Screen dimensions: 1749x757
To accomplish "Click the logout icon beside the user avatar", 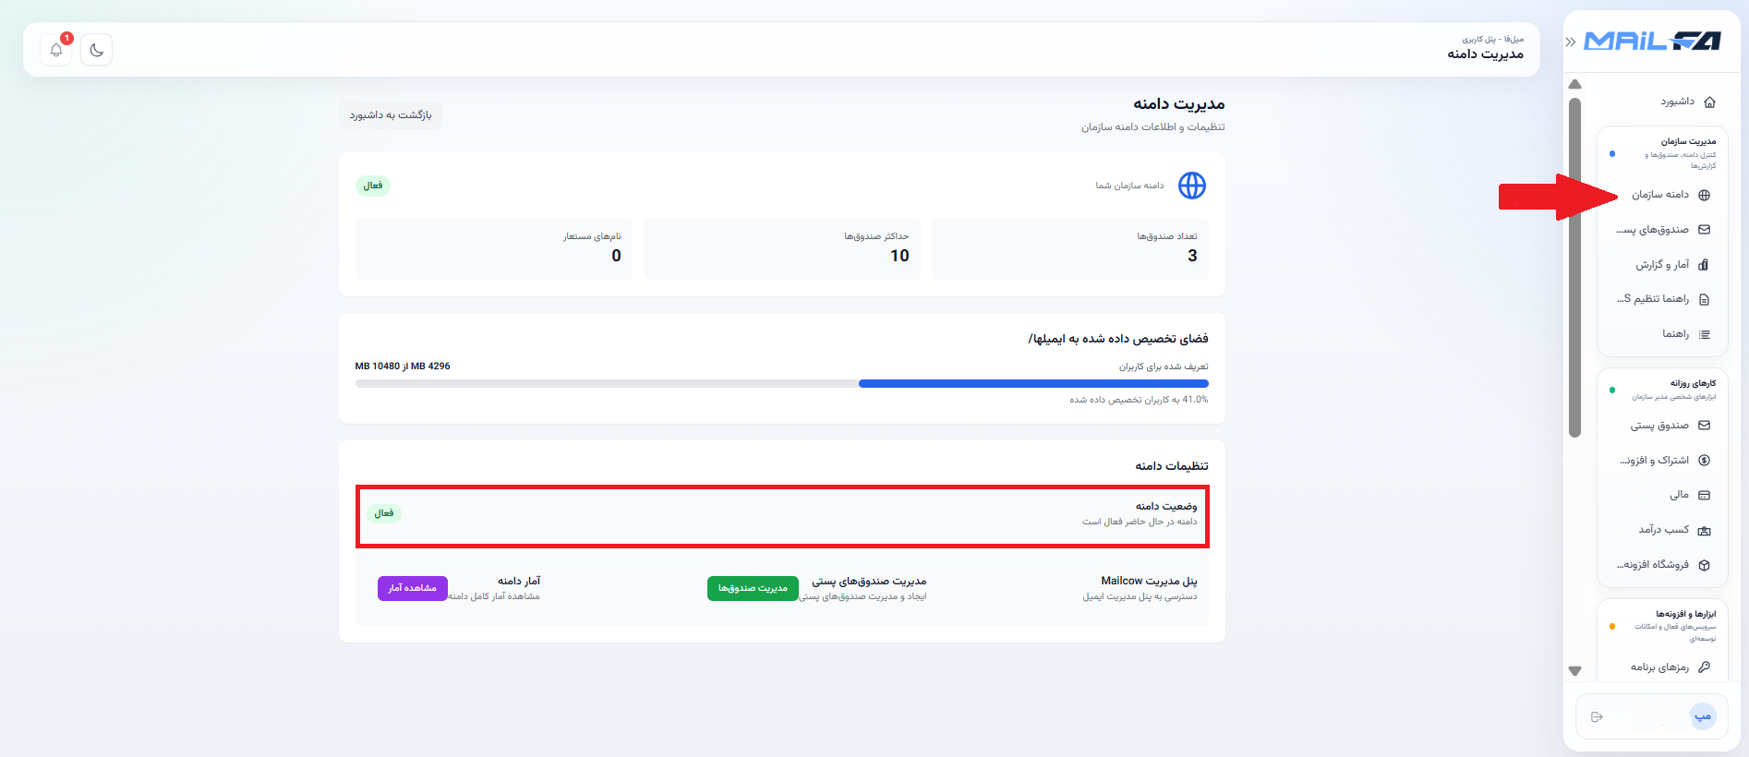I will [x=1598, y=716].
